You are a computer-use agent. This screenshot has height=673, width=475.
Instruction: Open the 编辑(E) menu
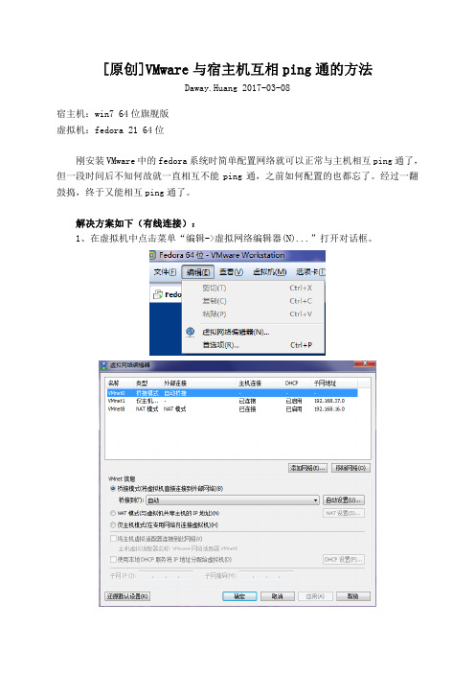click(197, 272)
